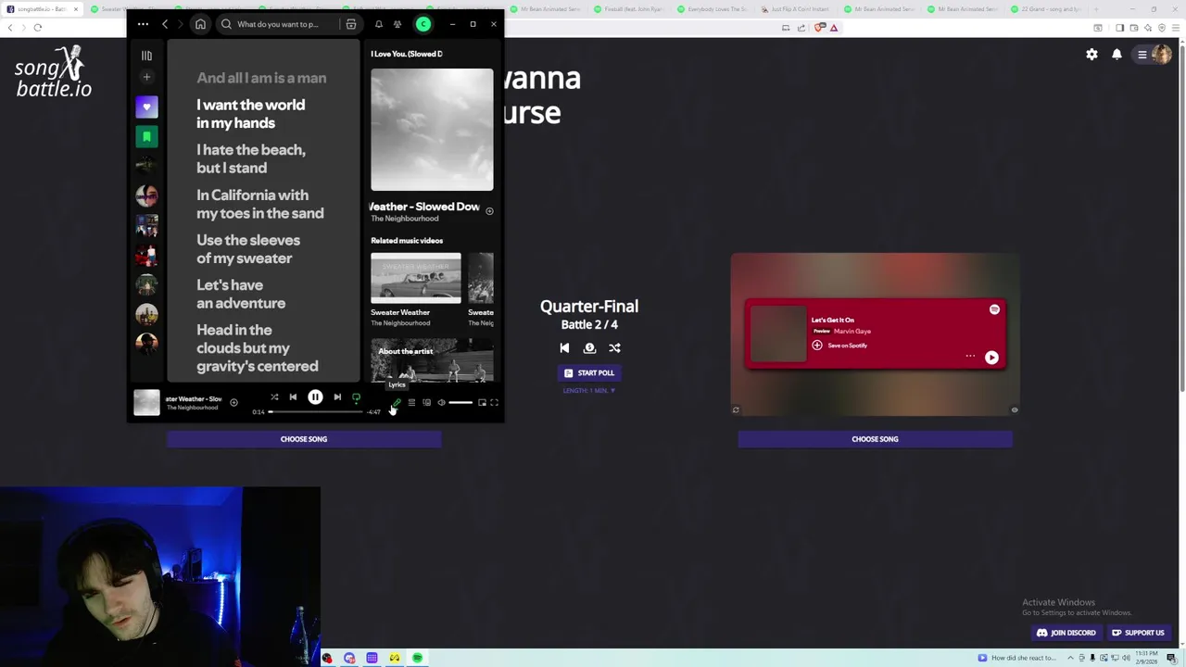Open the Spotify three-dots app menu
The height and width of the screenshot is (667, 1186).
[x=143, y=24]
